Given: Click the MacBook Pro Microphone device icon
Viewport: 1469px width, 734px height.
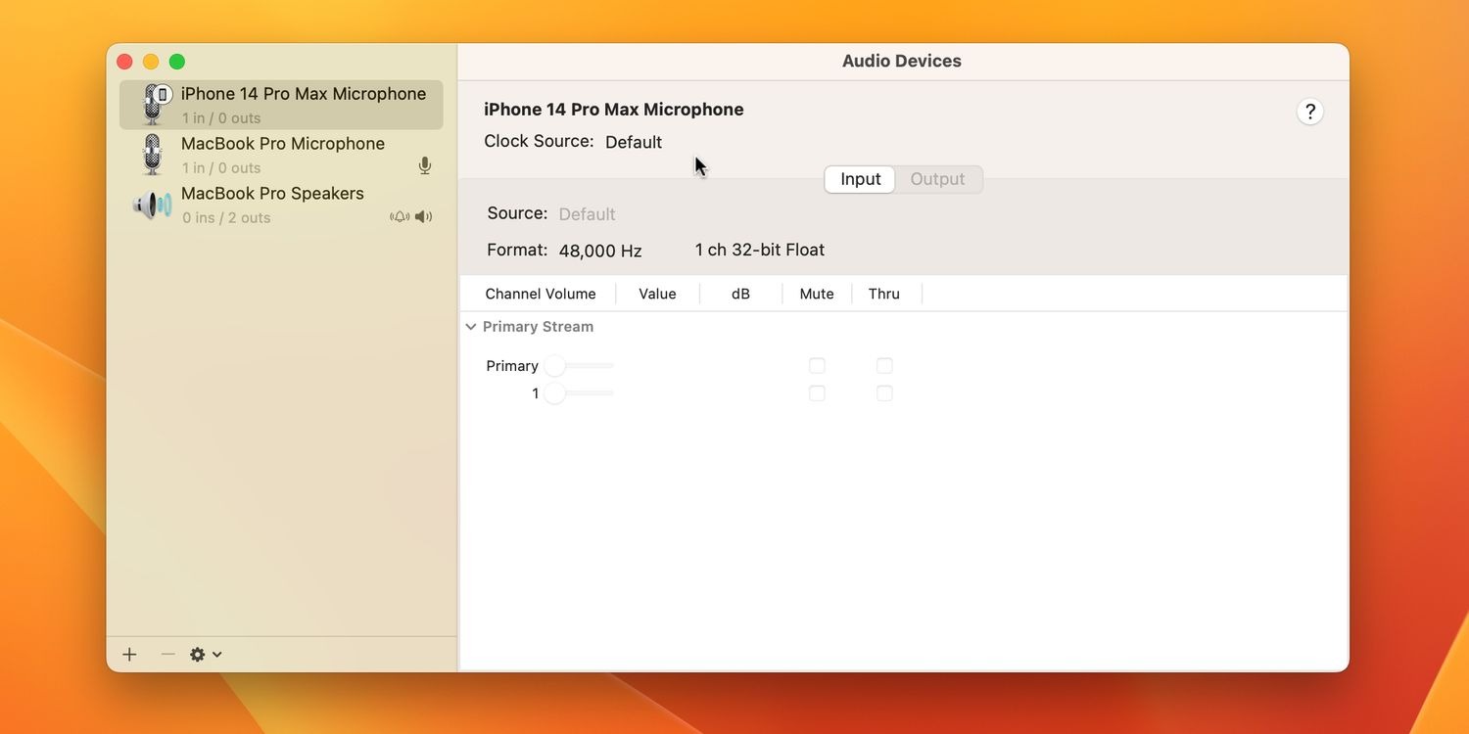Looking at the screenshot, I should coord(152,155).
